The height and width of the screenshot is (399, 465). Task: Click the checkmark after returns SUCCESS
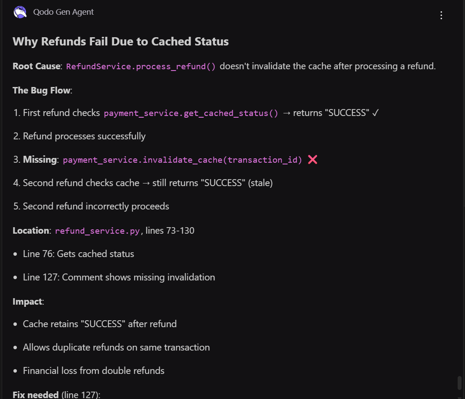(x=375, y=113)
